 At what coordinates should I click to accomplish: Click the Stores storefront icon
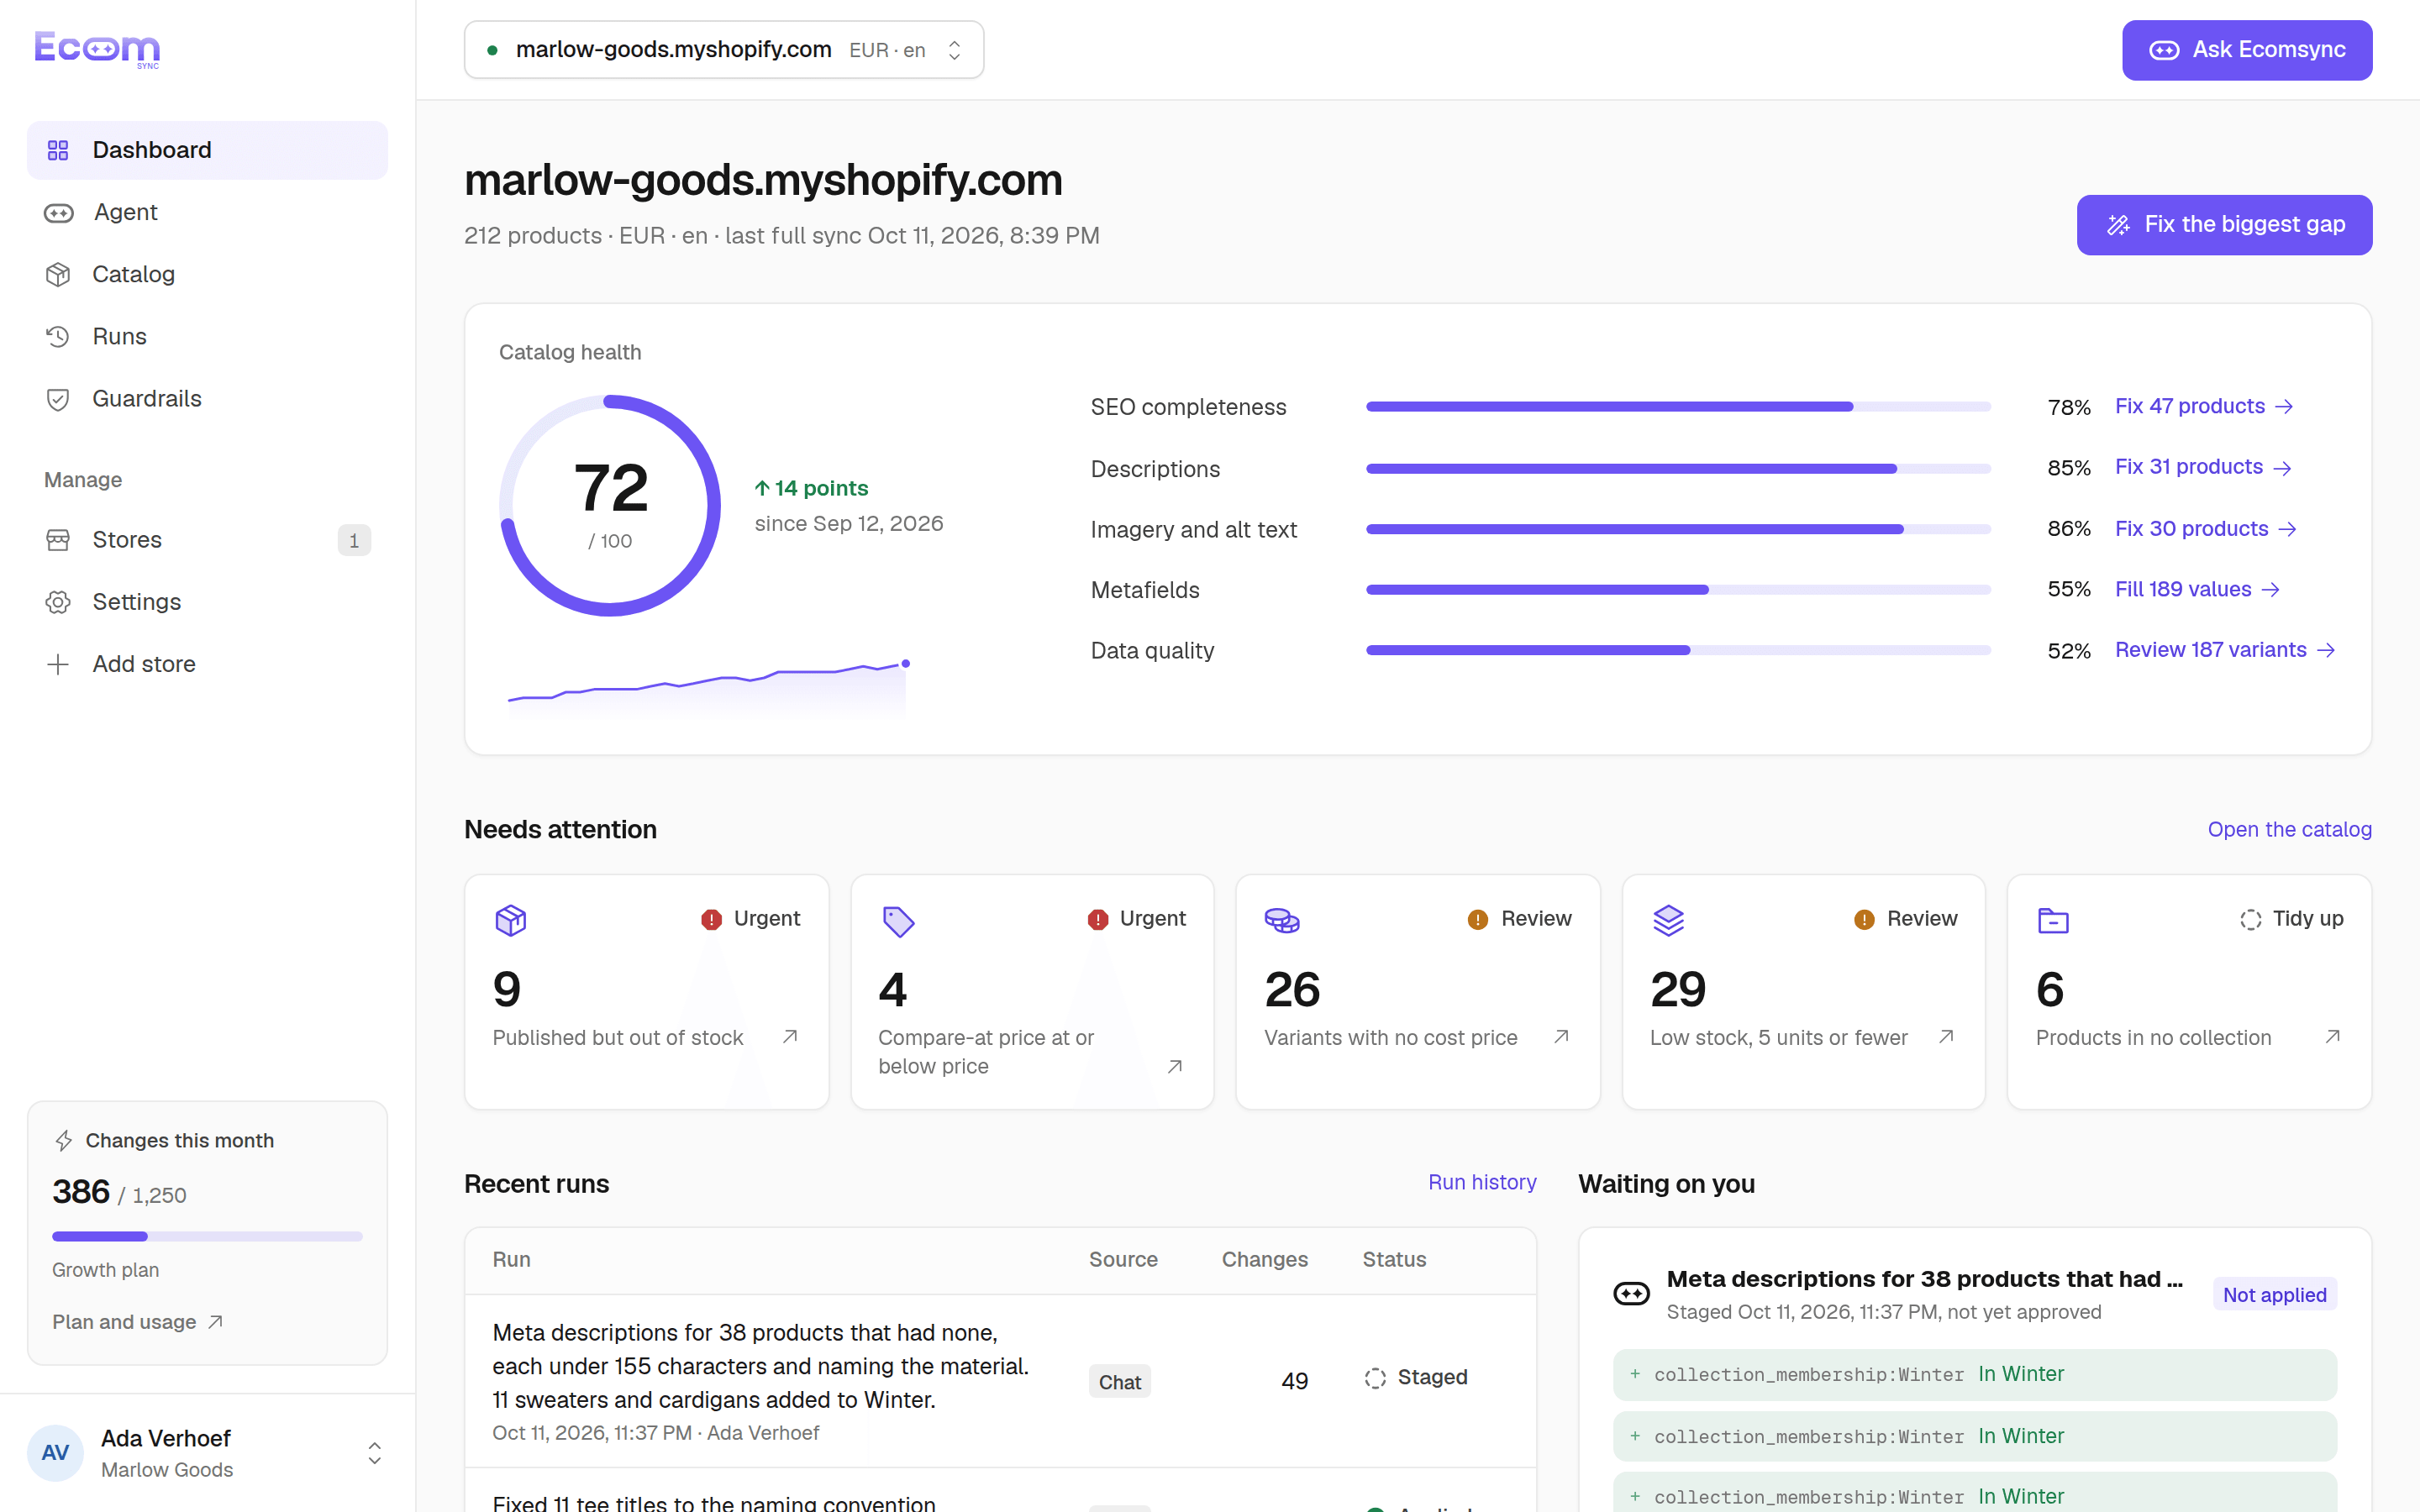click(x=58, y=540)
